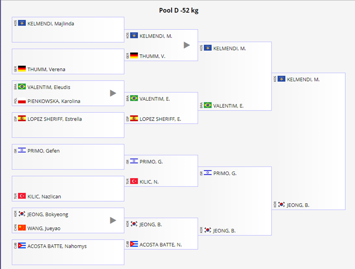Viewport: 355px width, 269px height.
Task: Click THUMM, V. in the second round
Action: [152, 56]
